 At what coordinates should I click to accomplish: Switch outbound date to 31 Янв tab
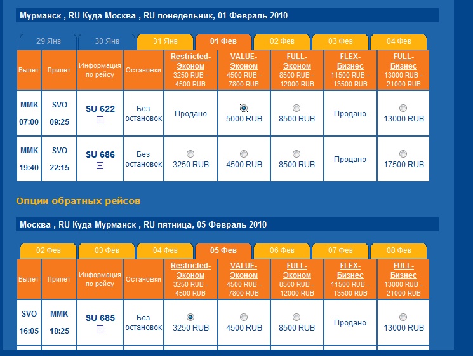click(x=165, y=42)
